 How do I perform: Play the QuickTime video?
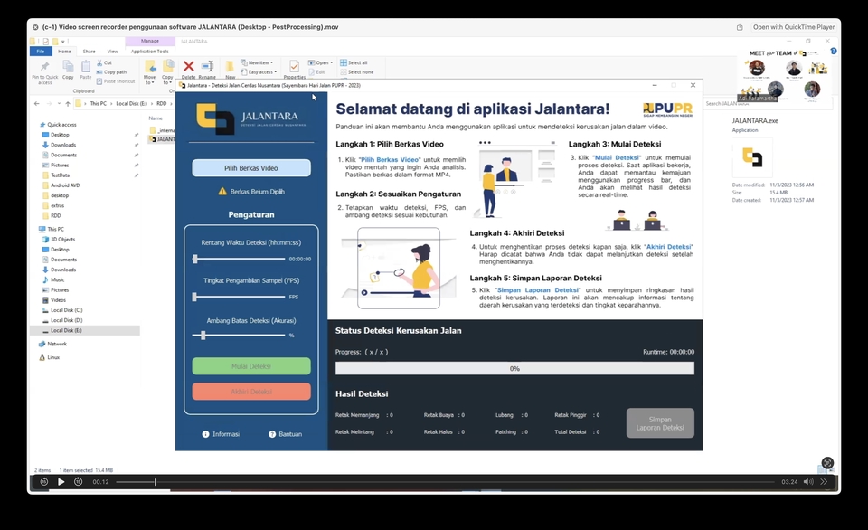(x=61, y=482)
